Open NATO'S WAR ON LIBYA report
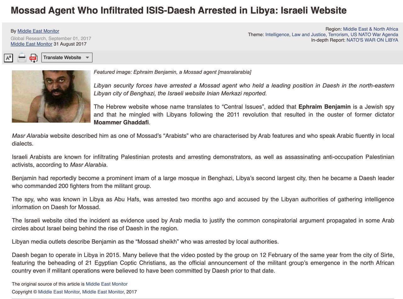The image size is (403, 299). [x=372, y=40]
